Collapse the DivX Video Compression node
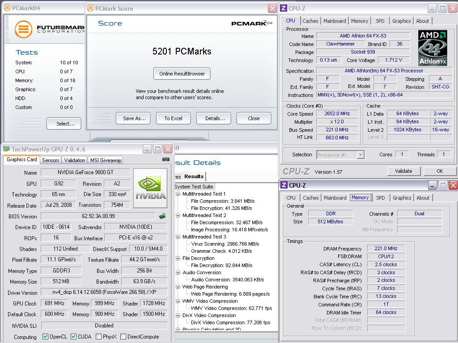The width and height of the screenshot is (458, 343). pyautogui.click(x=178, y=315)
